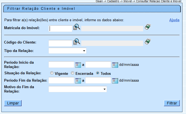The height and width of the screenshot is (114, 186).
Task: Open client search magnifier next to Código do Cliente
Action: [x=77, y=42]
